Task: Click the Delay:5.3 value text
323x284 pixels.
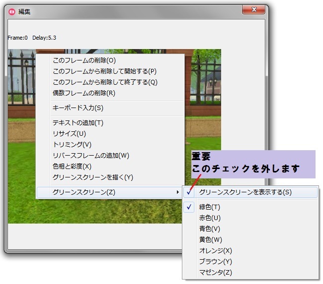Action: (44, 38)
